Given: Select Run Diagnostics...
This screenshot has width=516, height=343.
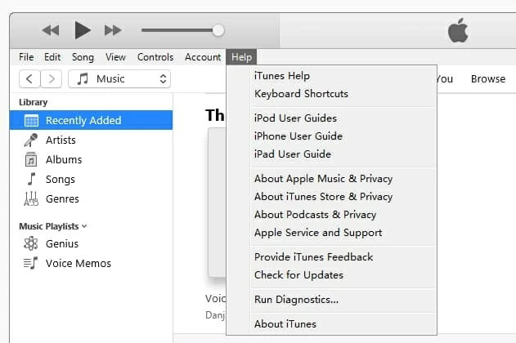Looking at the screenshot, I should (x=343, y=300).
